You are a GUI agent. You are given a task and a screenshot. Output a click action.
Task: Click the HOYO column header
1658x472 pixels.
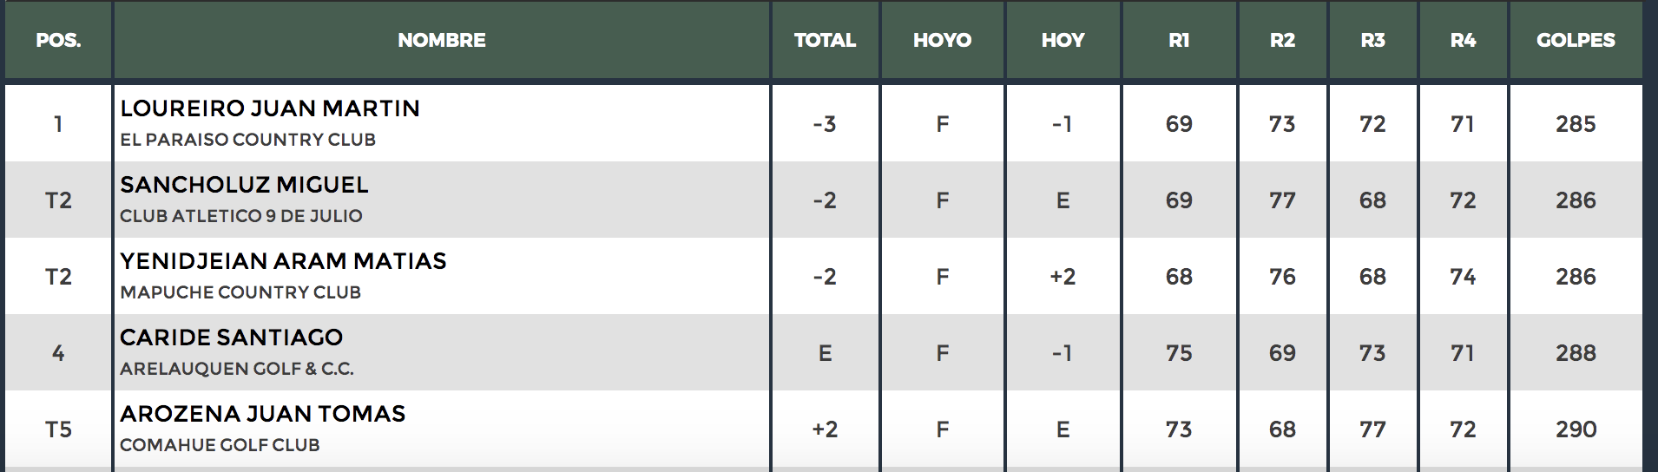[x=942, y=40]
